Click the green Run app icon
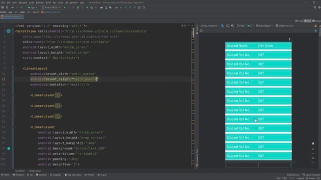This screenshot has width=321, height=180. coord(65,7)
